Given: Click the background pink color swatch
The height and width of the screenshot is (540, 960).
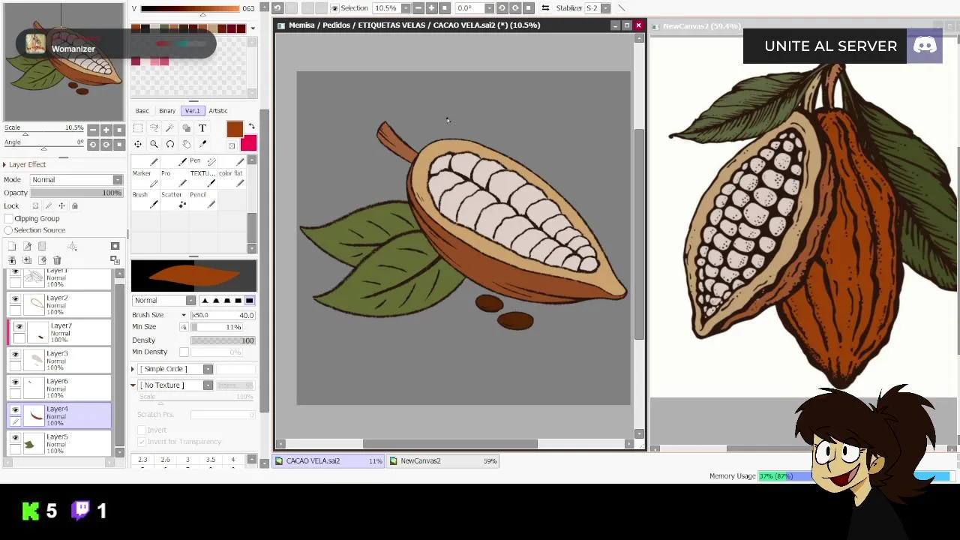Looking at the screenshot, I should (x=249, y=142).
